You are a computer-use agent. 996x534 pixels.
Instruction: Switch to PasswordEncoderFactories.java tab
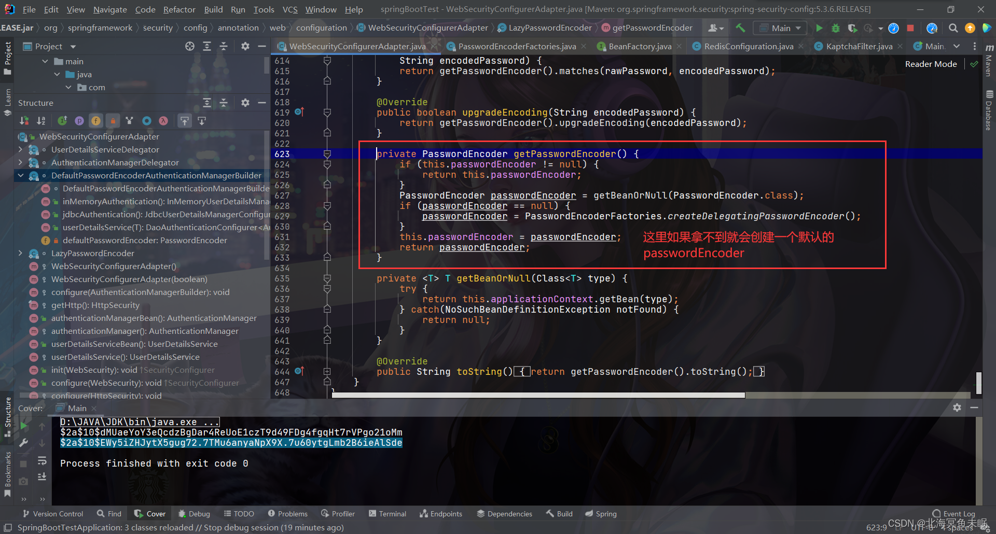[x=517, y=46]
